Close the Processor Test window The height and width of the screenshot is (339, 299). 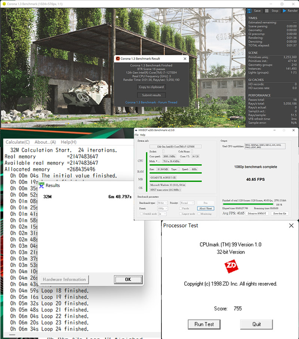[x=291, y=226]
